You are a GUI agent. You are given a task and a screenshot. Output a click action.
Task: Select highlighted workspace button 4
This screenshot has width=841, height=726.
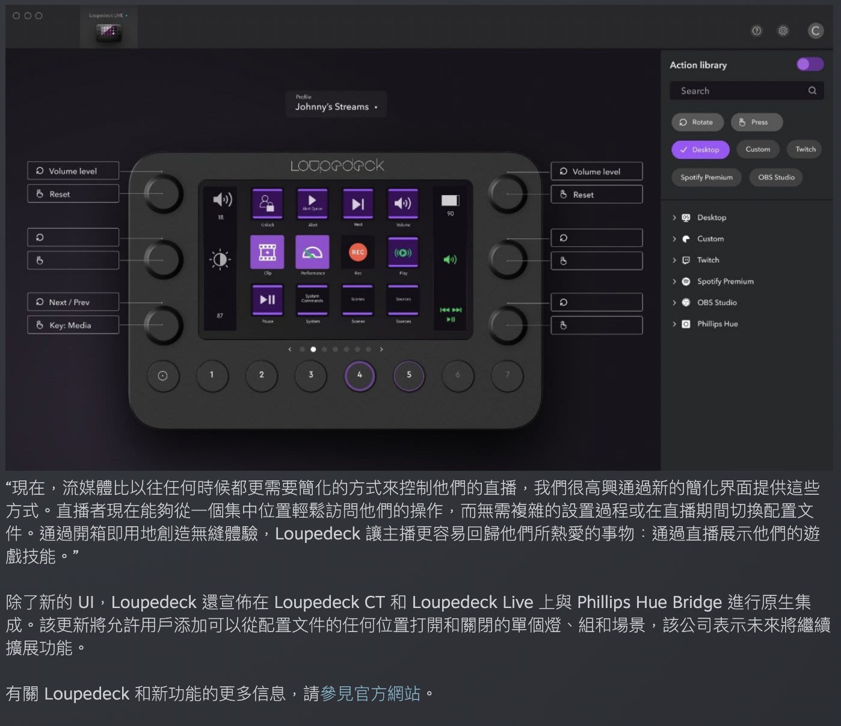pyautogui.click(x=360, y=376)
